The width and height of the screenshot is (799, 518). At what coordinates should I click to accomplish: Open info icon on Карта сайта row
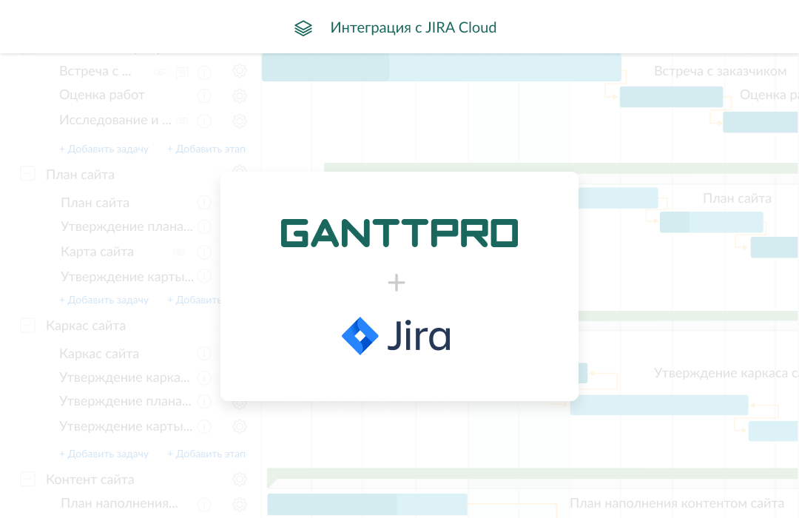(204, 252)
